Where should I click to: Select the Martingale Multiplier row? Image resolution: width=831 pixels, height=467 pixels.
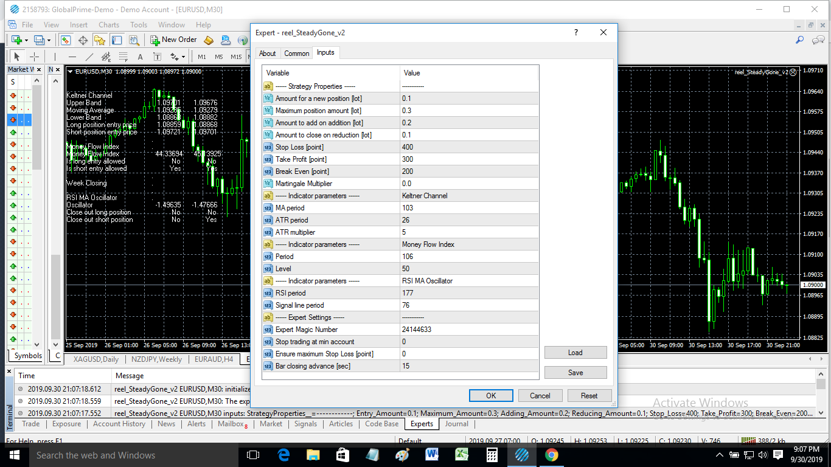pos(400,184)
